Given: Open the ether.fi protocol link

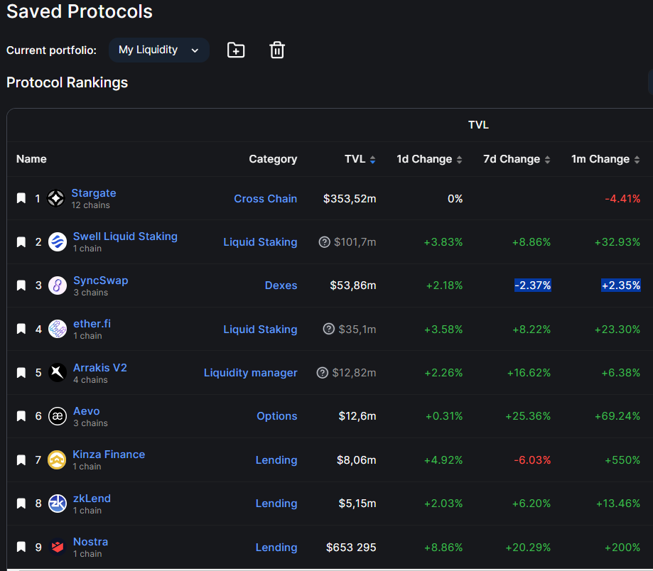Looking at the screenshot, I should tap(92, 324).
